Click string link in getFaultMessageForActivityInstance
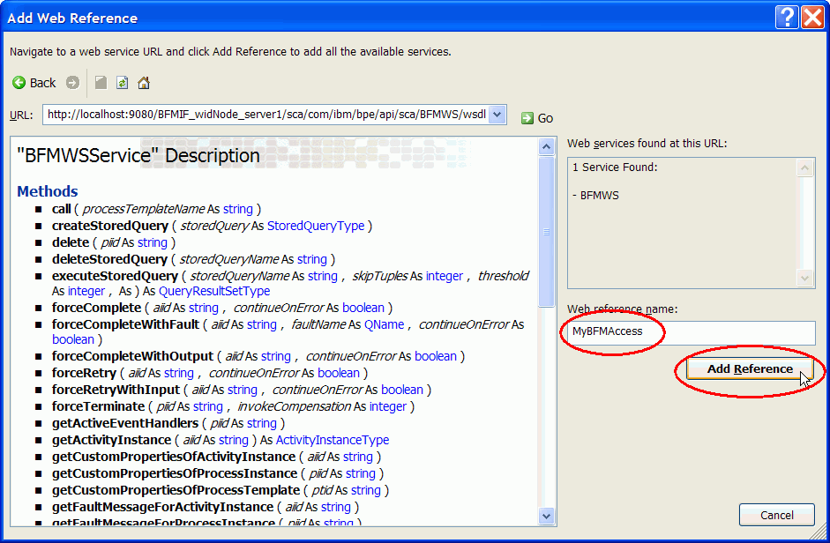 click(x=335, y=507)
